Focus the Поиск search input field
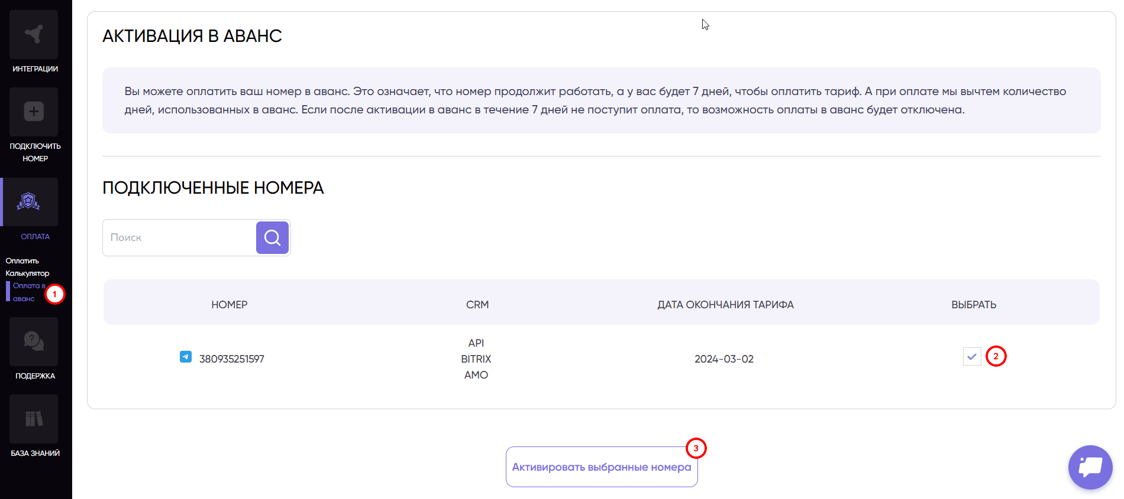 179,237
